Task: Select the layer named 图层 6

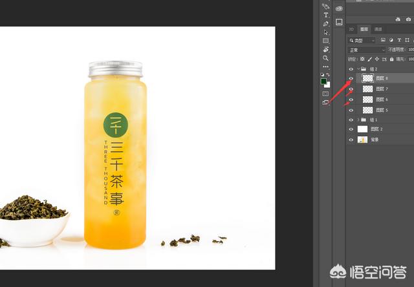Action: (x=382, y=100)
